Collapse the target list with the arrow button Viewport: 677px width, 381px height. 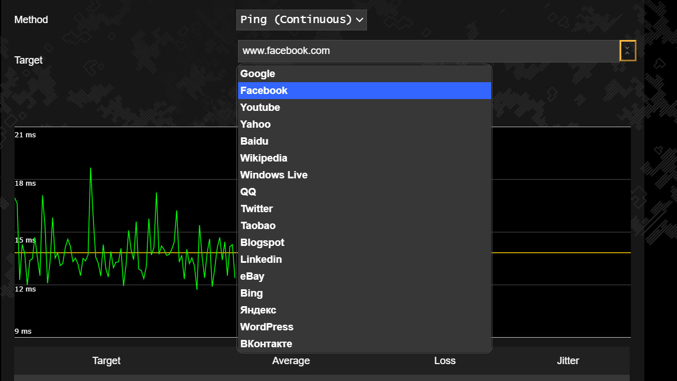pos(627,51)
